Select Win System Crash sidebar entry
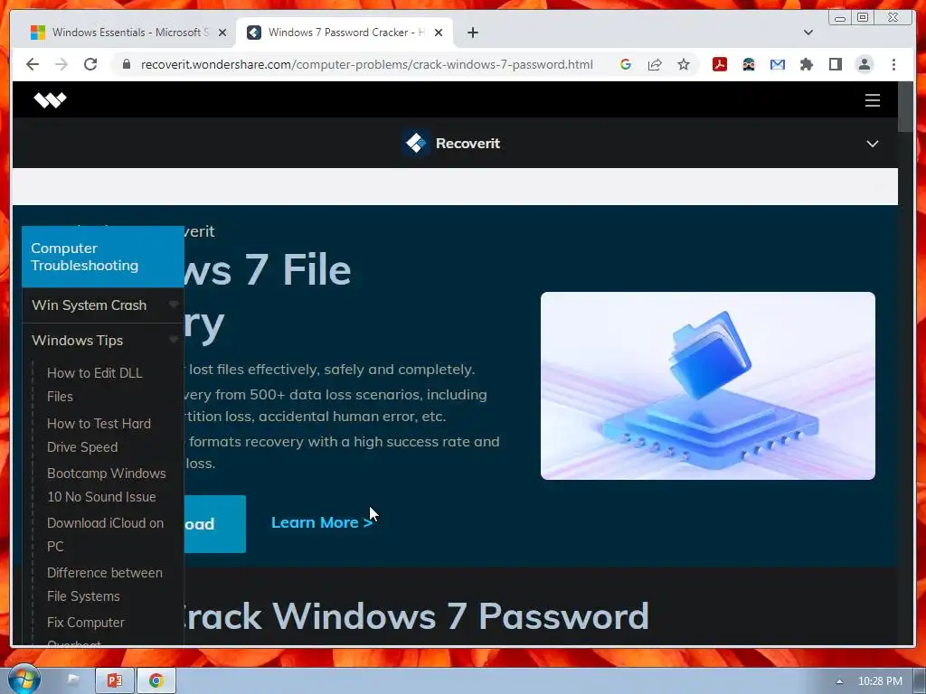Viewport: 926px width, 694px height. tap(90, 305)
